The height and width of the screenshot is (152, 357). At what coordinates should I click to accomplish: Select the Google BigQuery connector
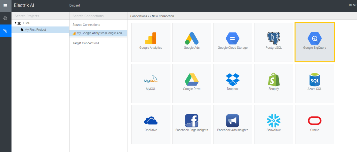(314, 42)
